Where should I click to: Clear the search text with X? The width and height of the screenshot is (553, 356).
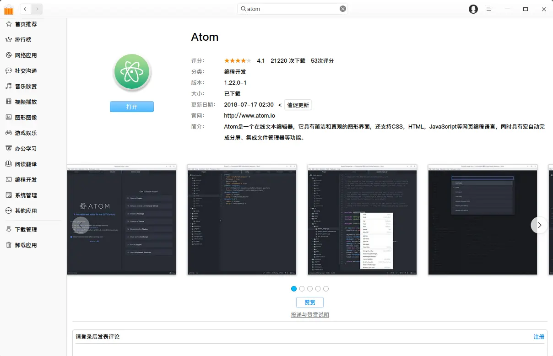343,9
